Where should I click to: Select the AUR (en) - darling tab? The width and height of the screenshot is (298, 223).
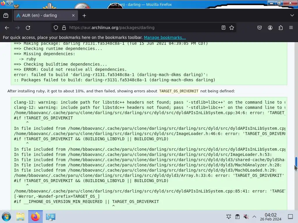(x=46, y=16)
